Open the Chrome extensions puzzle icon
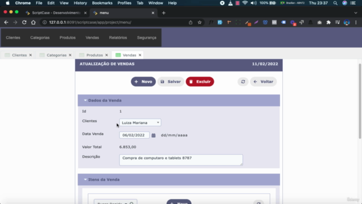362x204 pixels. click(x=328, y=23)
